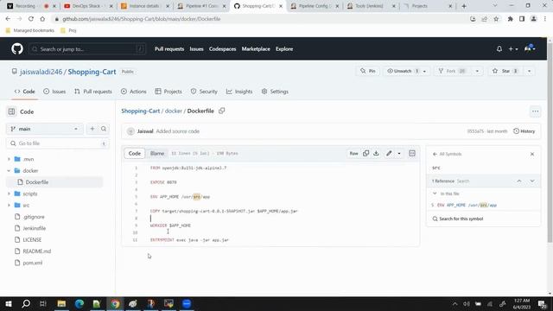Viewport: 553px width, 311px height.
Task: Go to previous reference chevron up
Action: click(519, 181)
